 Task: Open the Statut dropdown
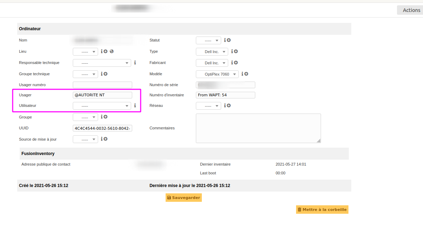click(208, 40)
